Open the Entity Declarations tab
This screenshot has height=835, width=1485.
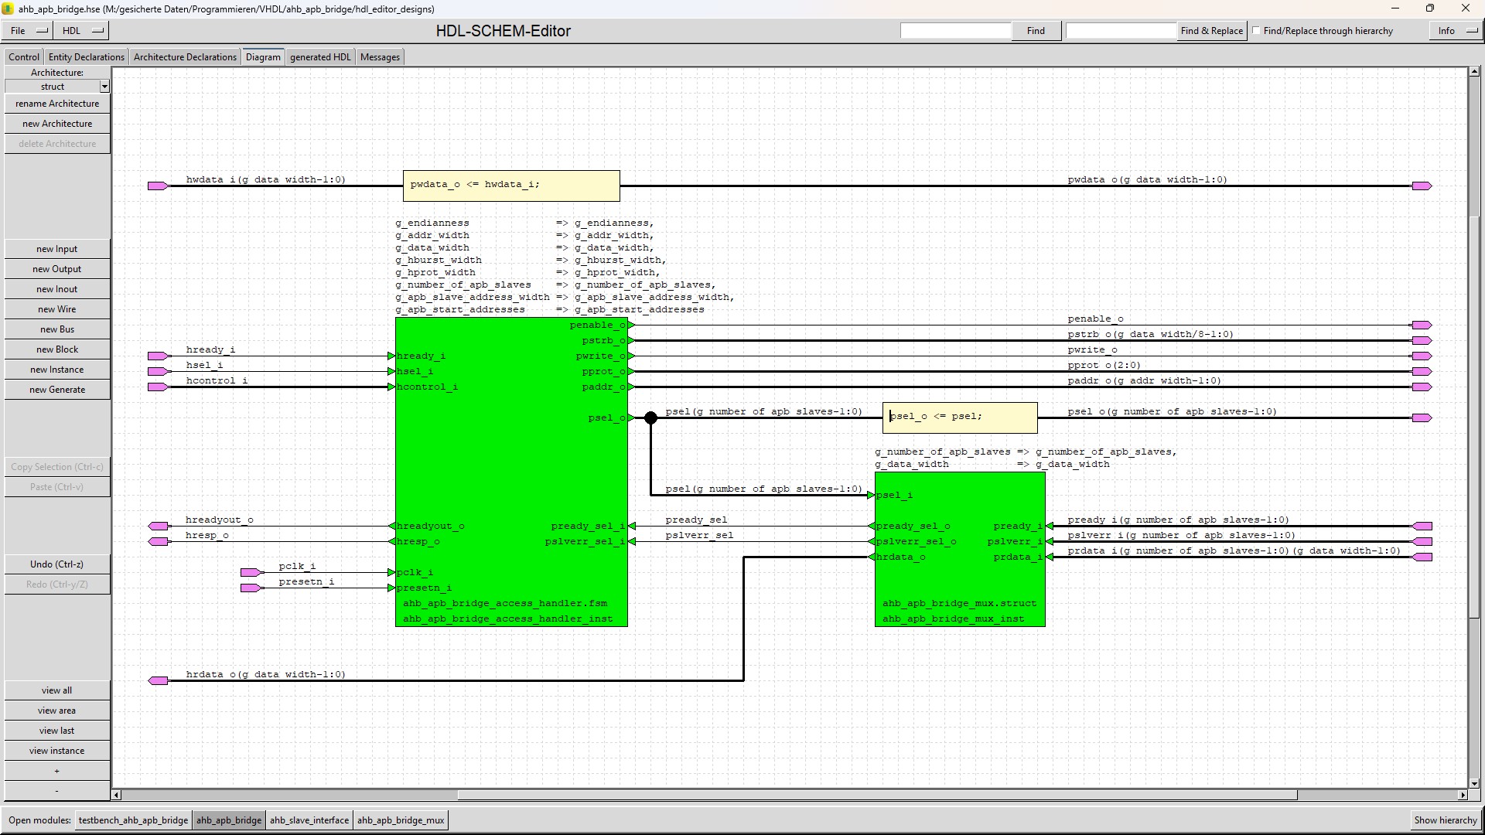tap(86, 57)
